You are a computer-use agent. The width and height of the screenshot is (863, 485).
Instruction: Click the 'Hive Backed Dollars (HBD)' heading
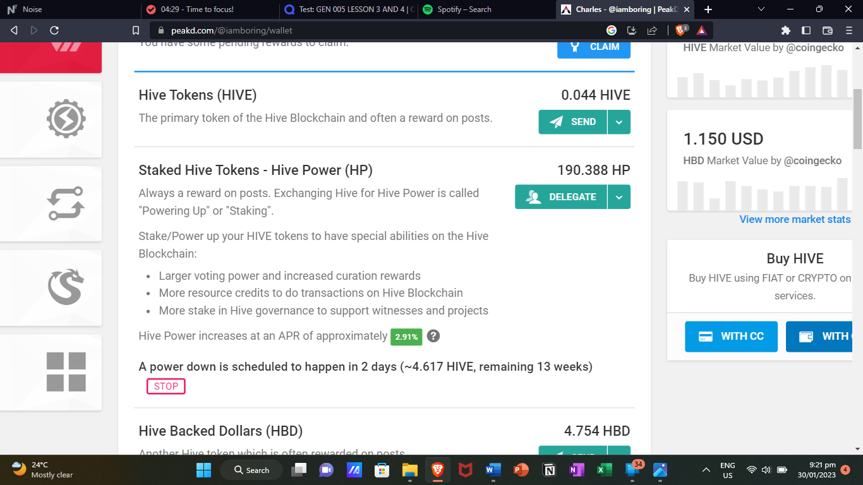coord(220,431)
